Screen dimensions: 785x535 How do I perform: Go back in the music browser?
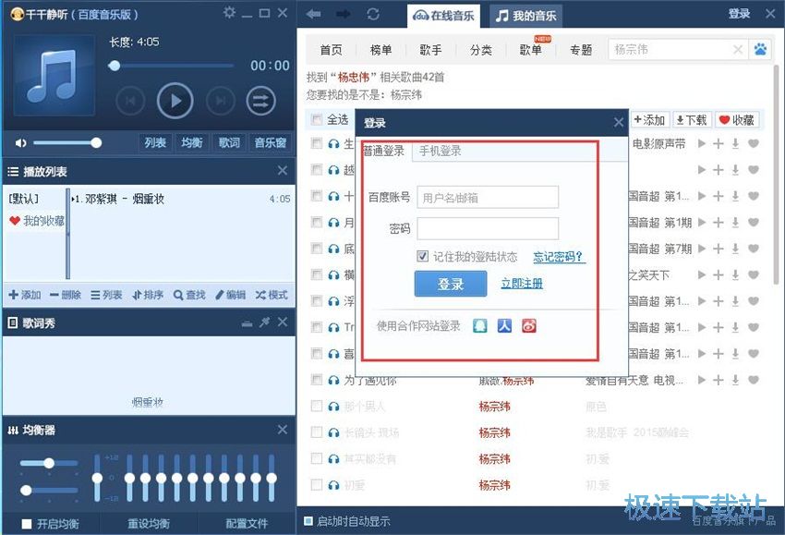313,14
